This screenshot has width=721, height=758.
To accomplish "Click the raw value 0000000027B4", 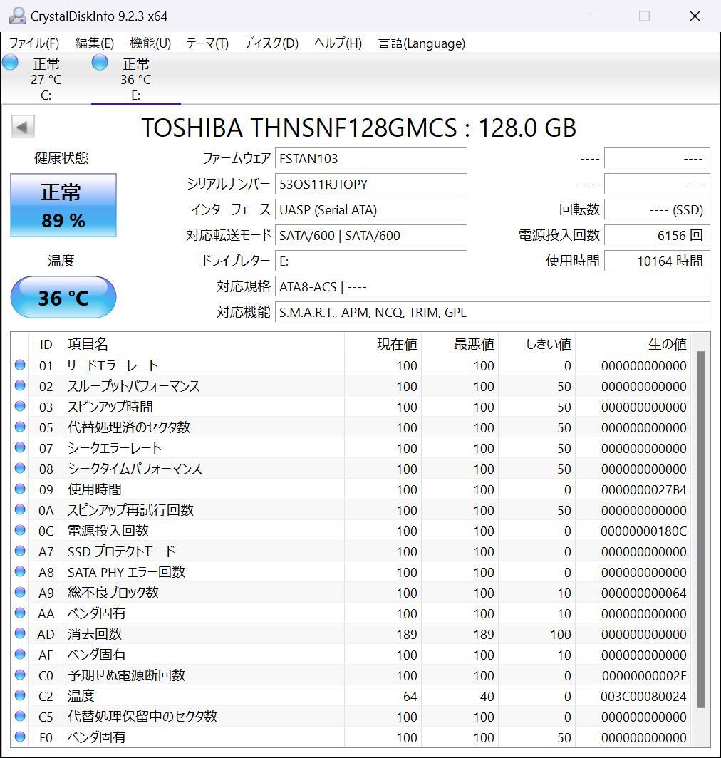I will (643, 489).
